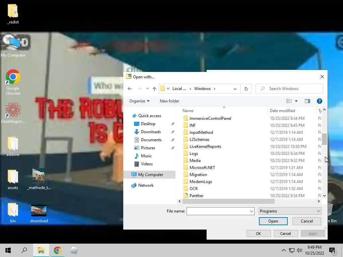This screenshot has height=257, width=343.
Task: Go up one folder level
Action: coord(154,89)
